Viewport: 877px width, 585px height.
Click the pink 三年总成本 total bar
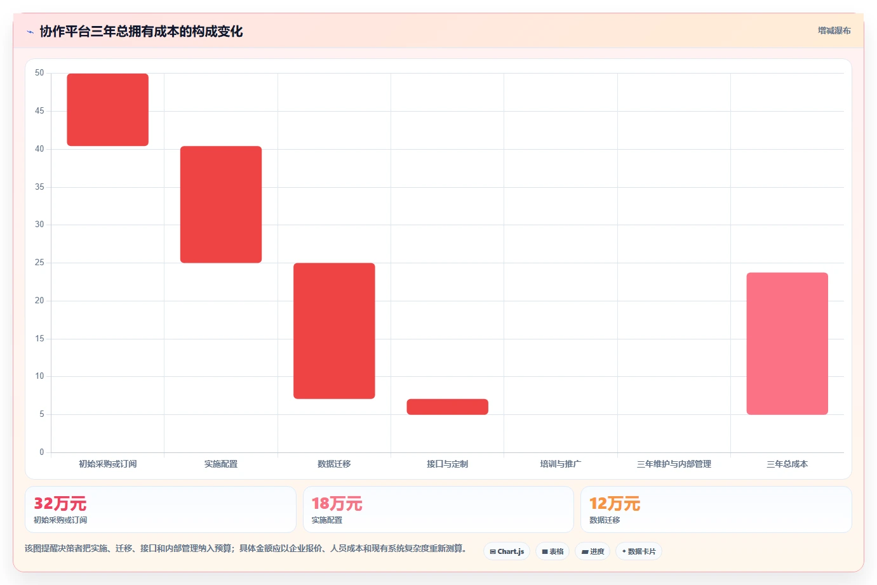click(787, 343)
